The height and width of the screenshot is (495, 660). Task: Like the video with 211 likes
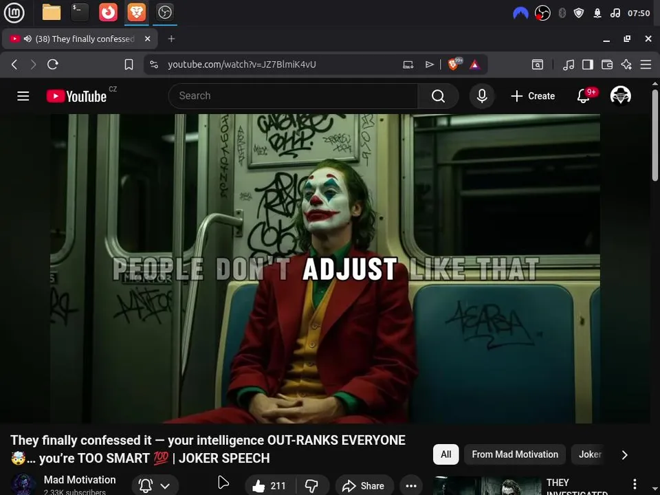pyautogui.click(x=269, y=486)
